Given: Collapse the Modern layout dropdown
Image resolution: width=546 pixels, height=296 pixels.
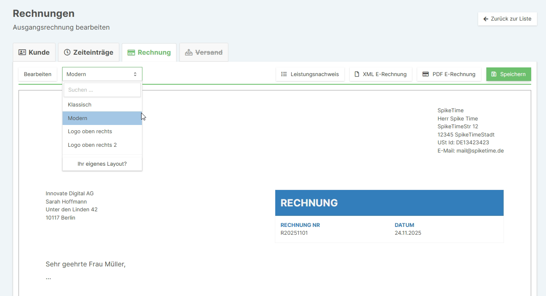Looking at the screenshot, I should (x=102, y=74).
